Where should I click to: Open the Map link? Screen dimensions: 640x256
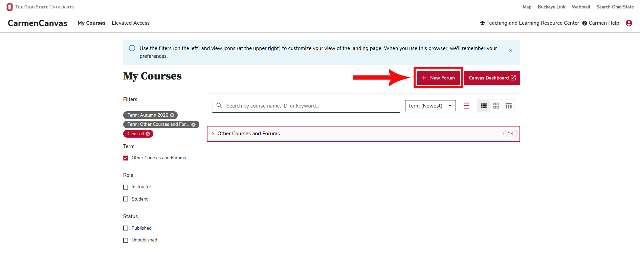(x=527, y=7)
